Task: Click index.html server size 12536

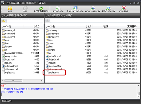Action: pyautogui.click(x=88, y=60)
